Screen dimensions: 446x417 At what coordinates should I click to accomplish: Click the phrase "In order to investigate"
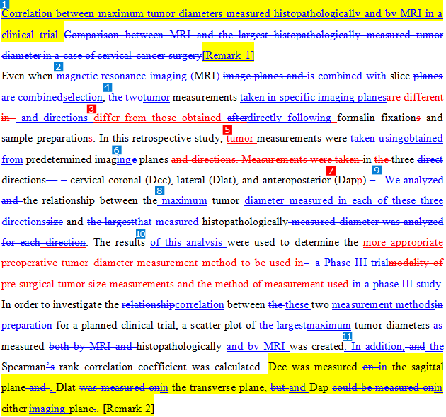[x=52, y=304]
